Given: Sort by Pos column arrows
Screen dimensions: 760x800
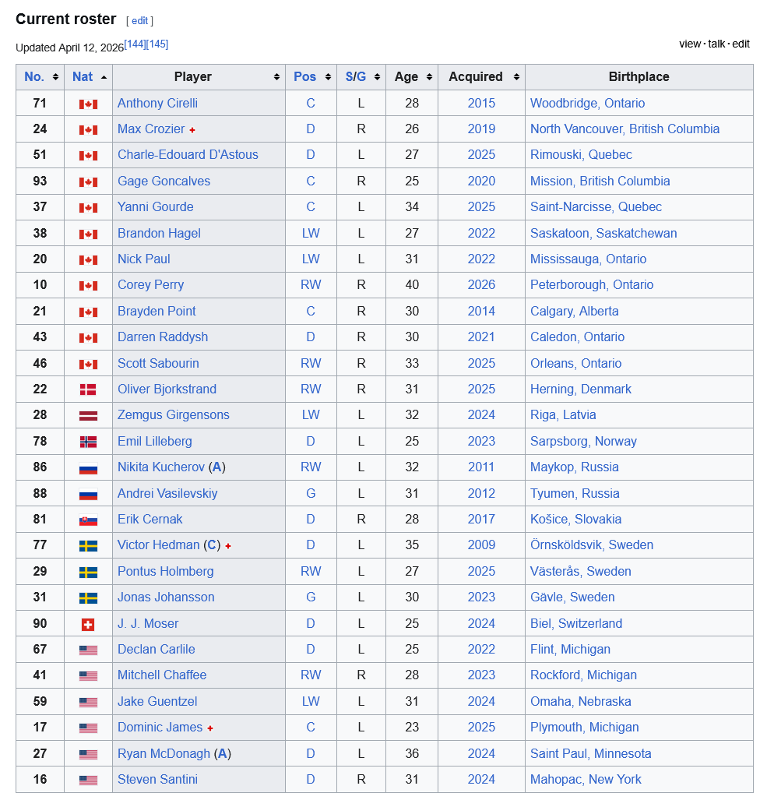Looking at the screenshot, I should [x=328, y=77].
